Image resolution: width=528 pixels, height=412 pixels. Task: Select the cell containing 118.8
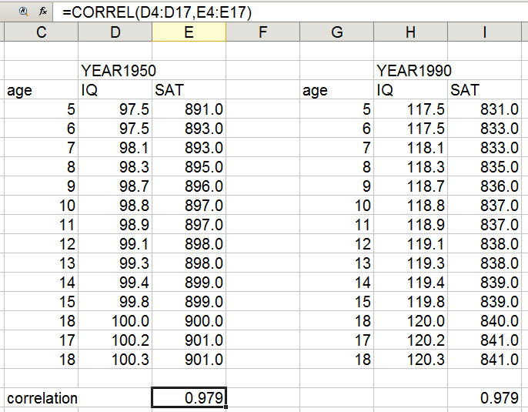410,205
